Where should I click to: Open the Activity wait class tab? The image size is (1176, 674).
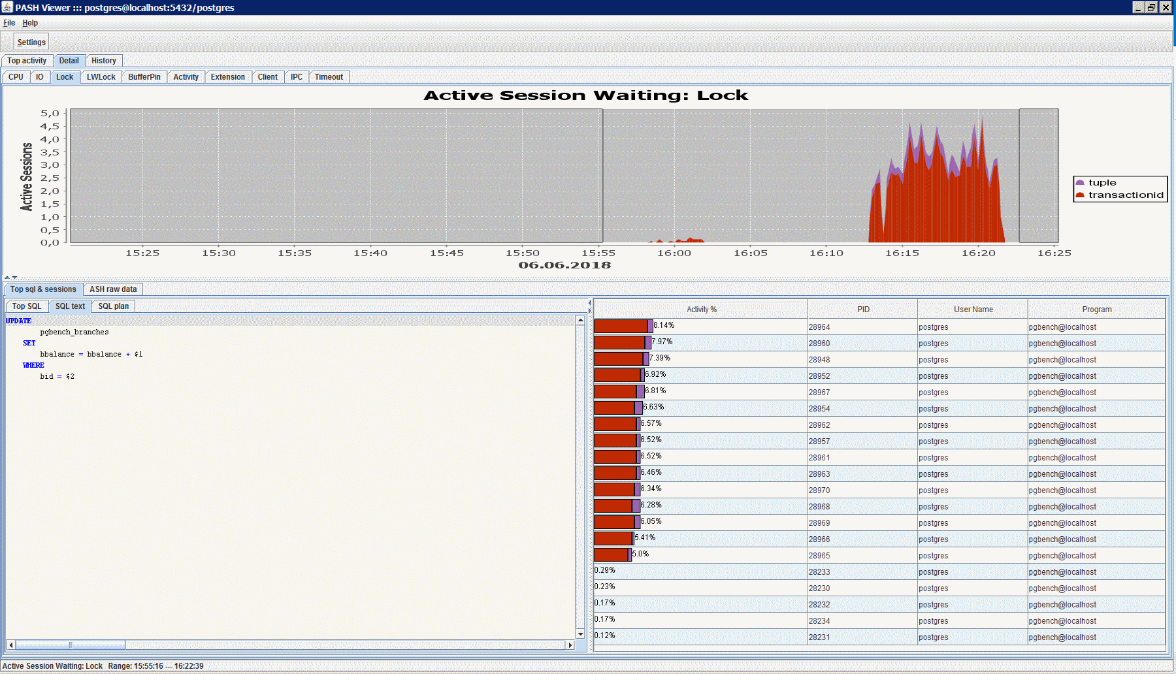click(x=186, y=76)
